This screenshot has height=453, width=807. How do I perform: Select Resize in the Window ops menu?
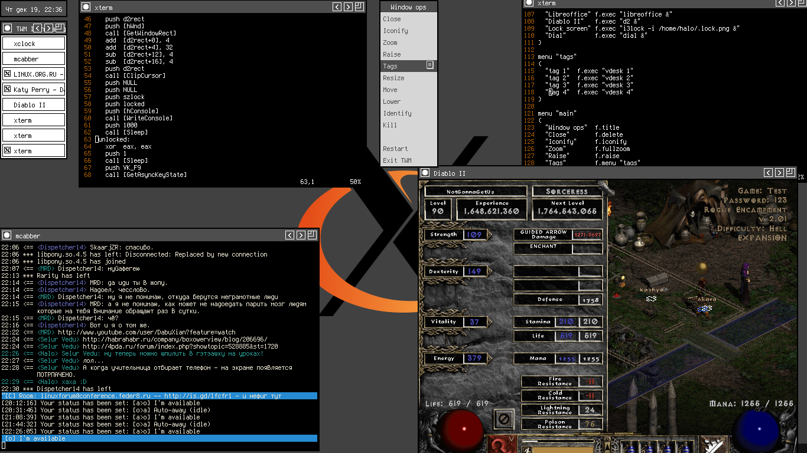pyautogui.click(x=409, y=78)
